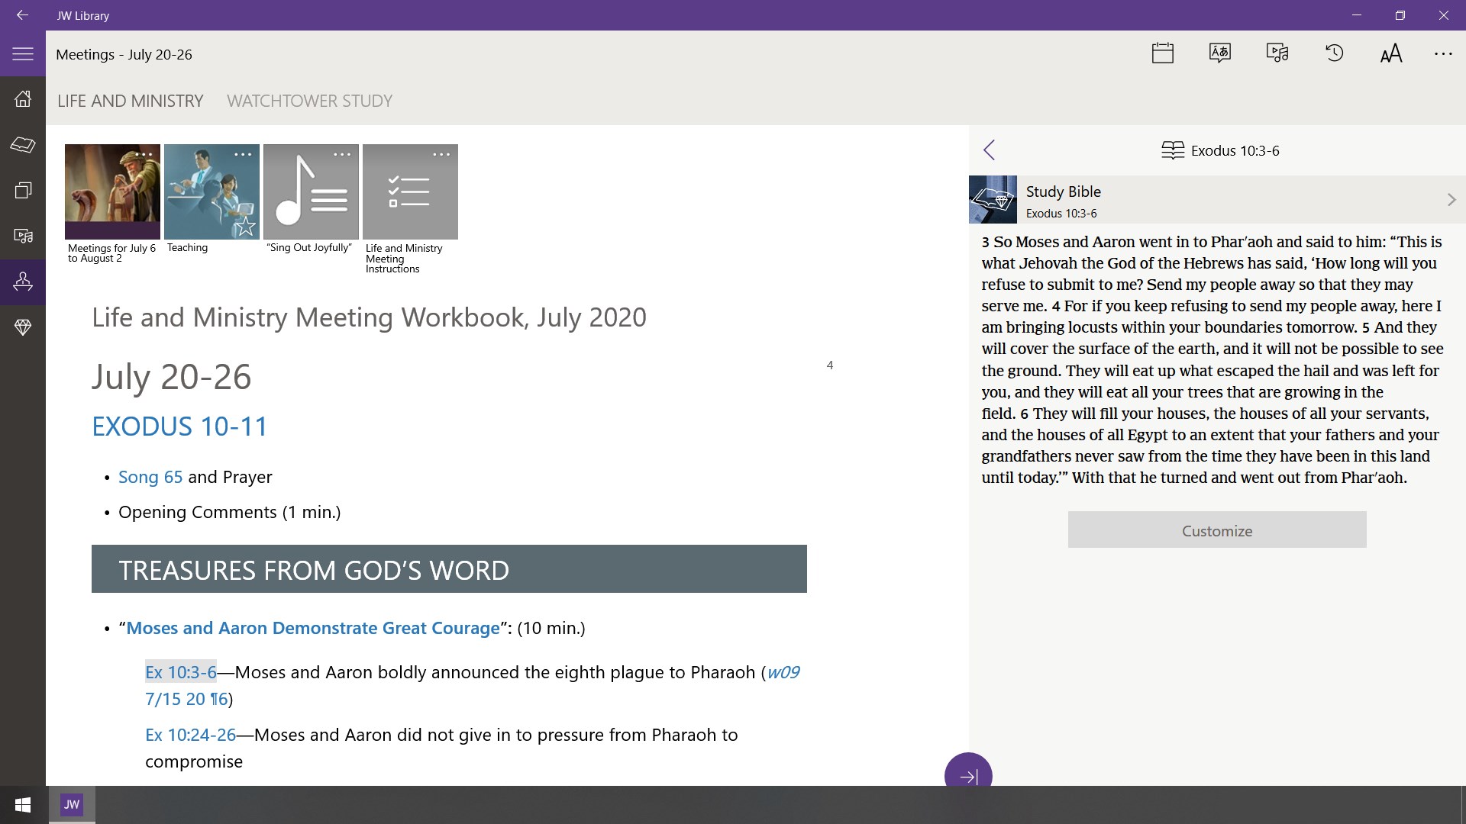Open the Media sidebar icon
The height and width of the screenshot is (824, 1466).
pos(23,236)
